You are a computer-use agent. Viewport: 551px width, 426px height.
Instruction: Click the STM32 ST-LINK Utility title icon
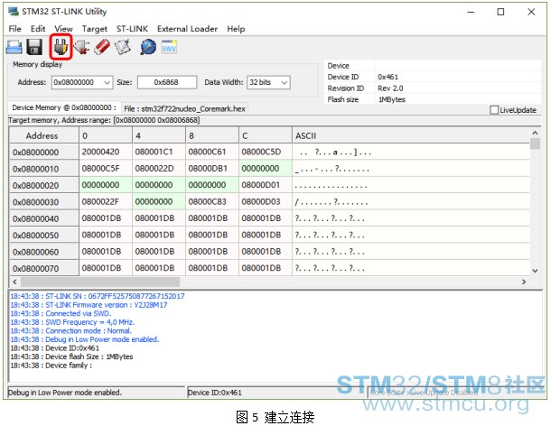click(14, 11)
